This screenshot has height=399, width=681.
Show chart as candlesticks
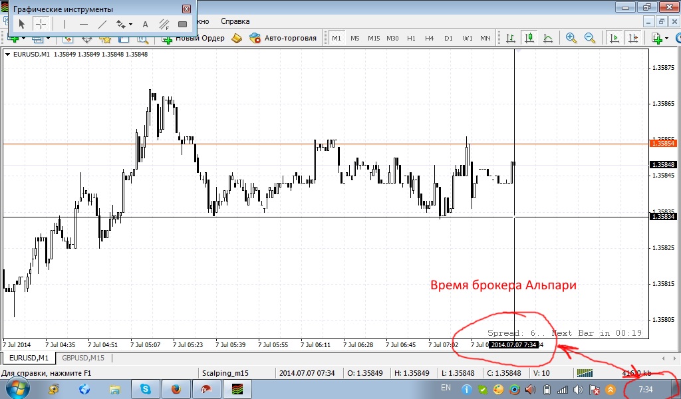[x=529, y=38]
